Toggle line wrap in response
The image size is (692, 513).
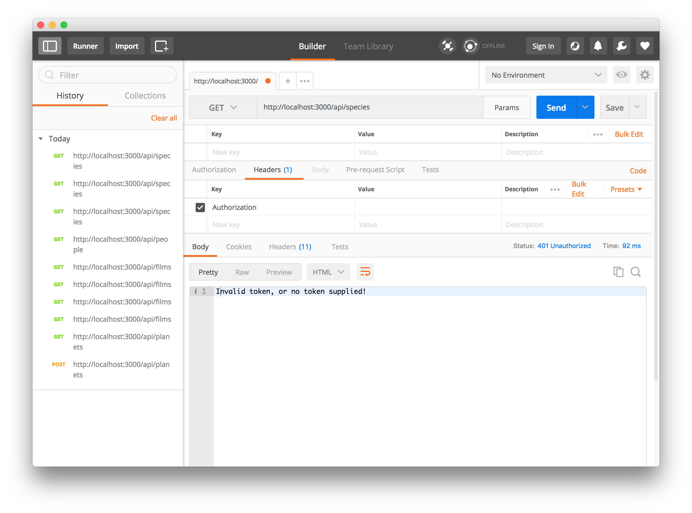[x=365, y=272]
